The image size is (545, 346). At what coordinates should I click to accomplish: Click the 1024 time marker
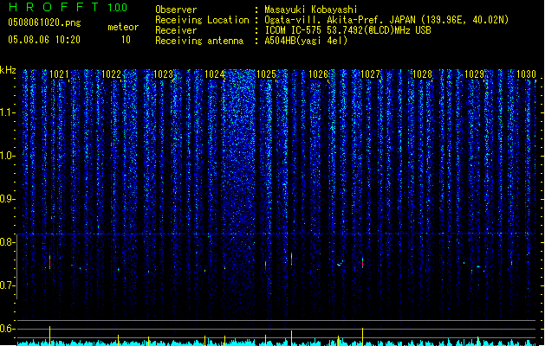point(215,74)
